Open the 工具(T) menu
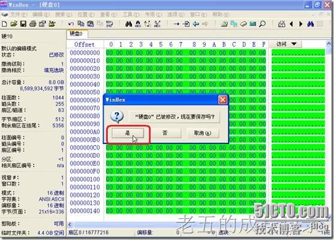The height and width of the screenshot is (240, 334). (131, 14)
